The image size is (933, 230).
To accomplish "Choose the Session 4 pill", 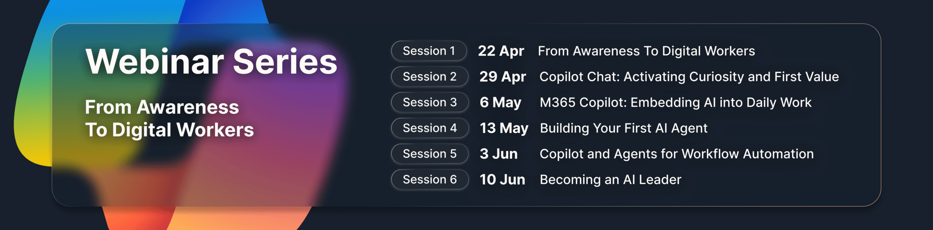I will coord(429,128).
